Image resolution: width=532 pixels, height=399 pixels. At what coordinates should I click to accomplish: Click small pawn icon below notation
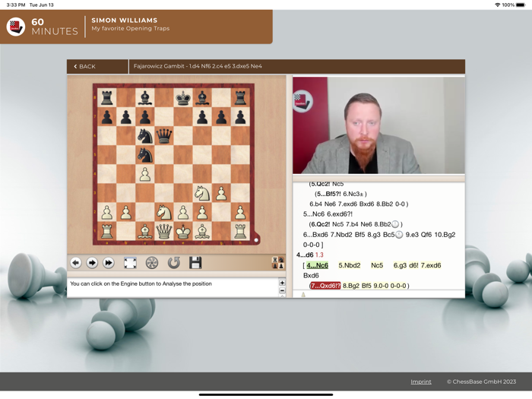pos(303,295)
